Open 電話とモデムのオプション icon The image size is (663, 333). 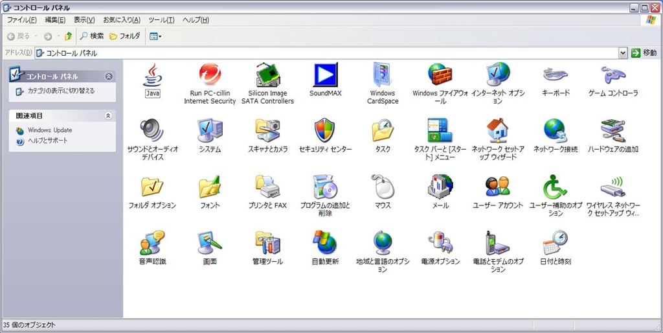498,242
